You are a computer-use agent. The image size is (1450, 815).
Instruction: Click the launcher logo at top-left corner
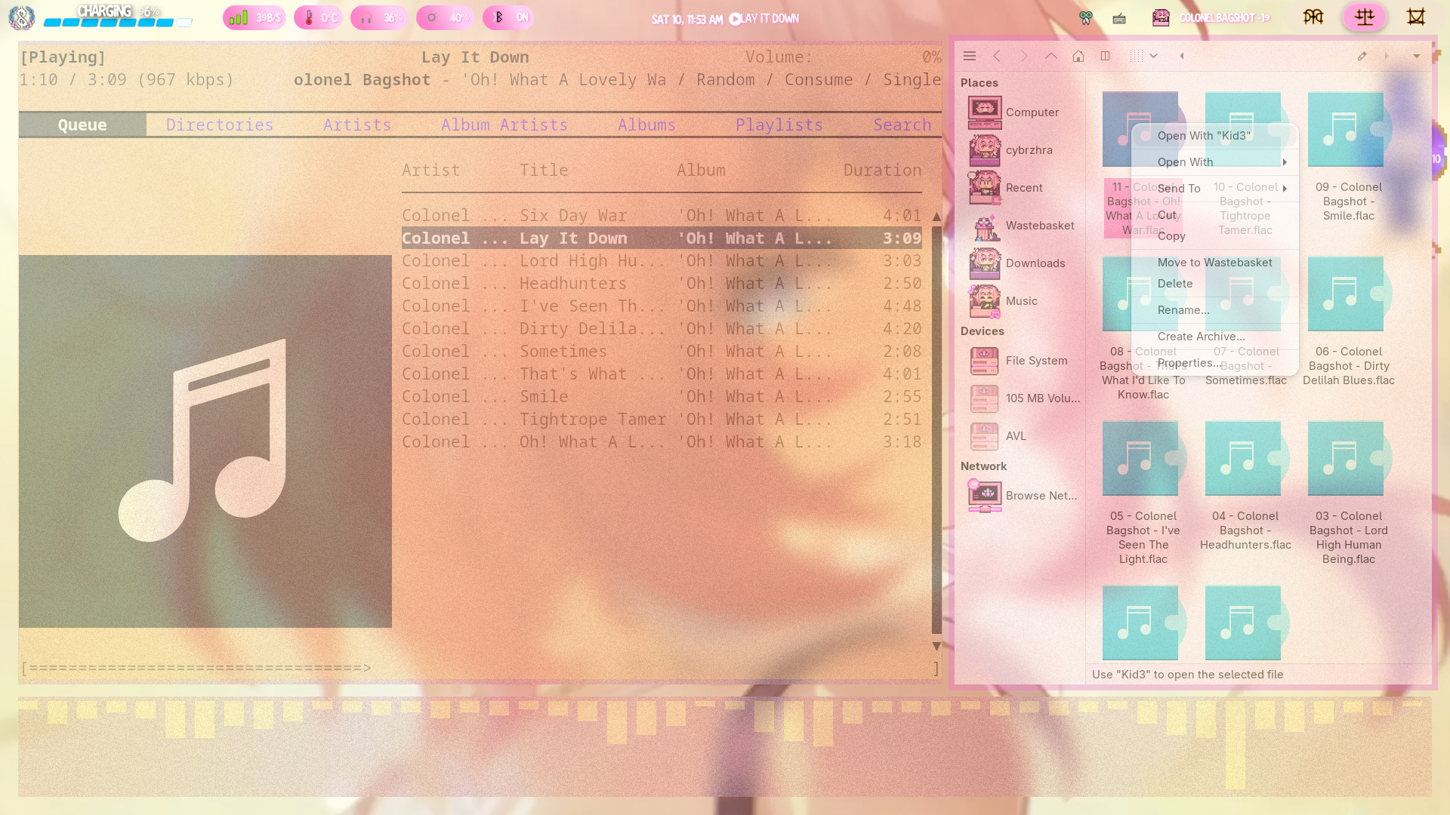tap(22, 17)
